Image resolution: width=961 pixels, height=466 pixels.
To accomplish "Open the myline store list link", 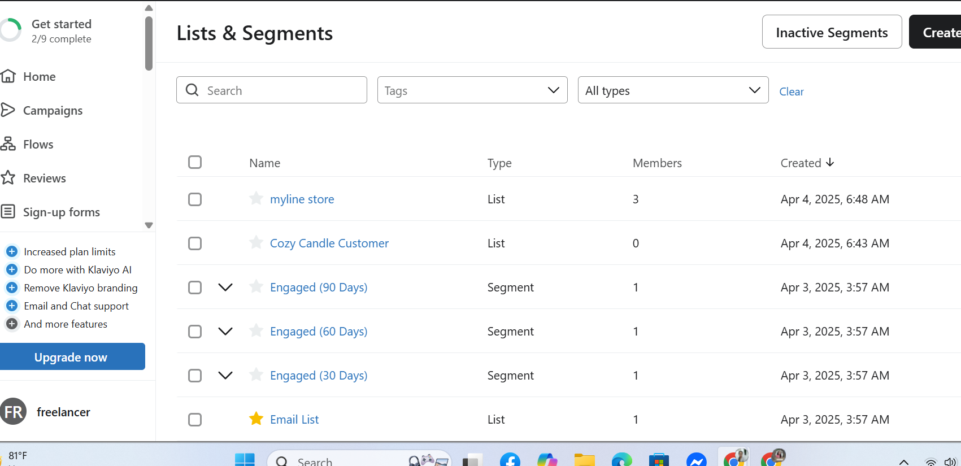I will (302, 199).
